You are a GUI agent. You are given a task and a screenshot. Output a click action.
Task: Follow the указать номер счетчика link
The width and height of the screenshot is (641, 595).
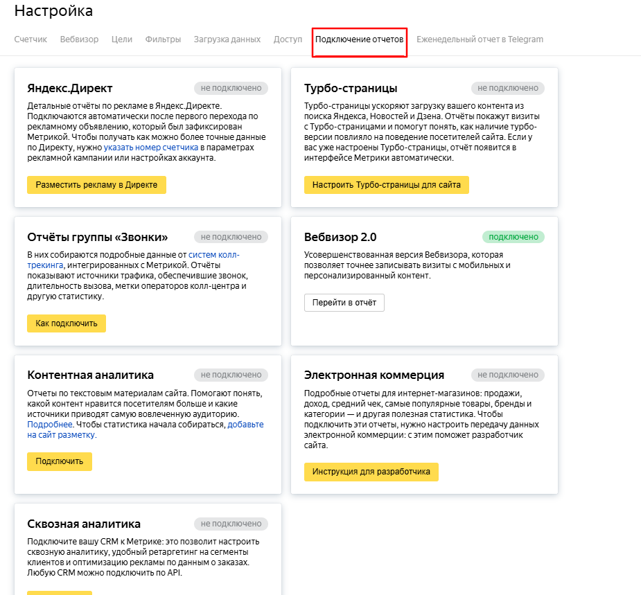tap(151, 148)
